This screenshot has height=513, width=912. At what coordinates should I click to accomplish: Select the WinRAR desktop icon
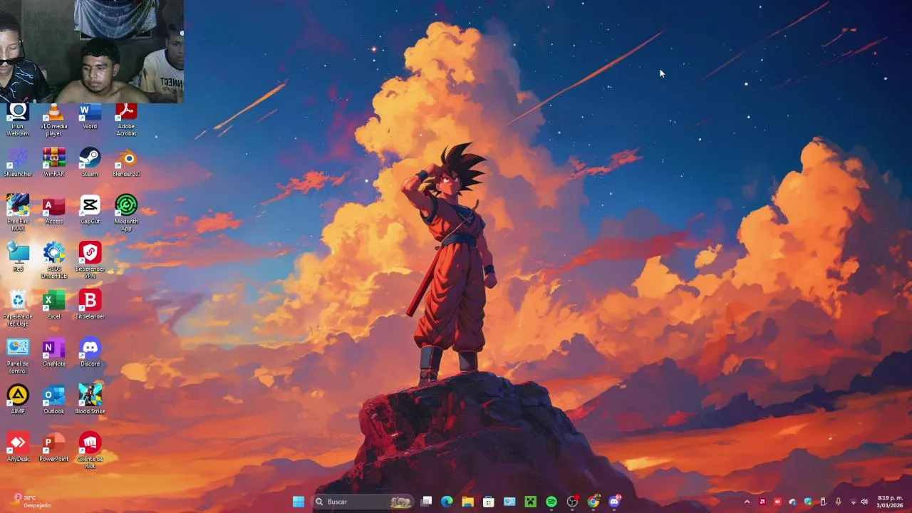tap(54, 162)
